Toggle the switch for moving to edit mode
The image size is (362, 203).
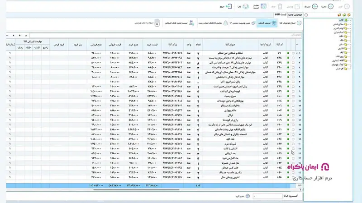point(157,23)
